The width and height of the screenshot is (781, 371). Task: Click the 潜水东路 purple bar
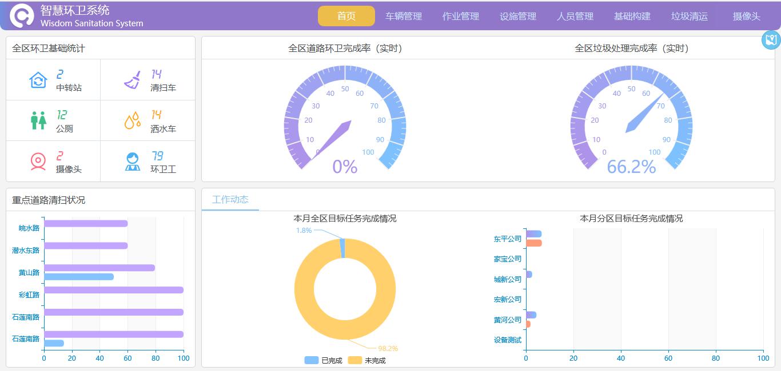click(x=86, y=246)
